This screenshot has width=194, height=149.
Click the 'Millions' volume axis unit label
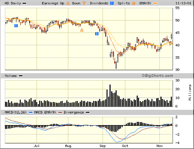190,93
